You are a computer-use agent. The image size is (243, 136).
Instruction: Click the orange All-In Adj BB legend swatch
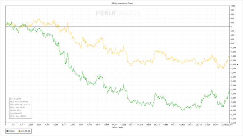click(x=19, y=131)
